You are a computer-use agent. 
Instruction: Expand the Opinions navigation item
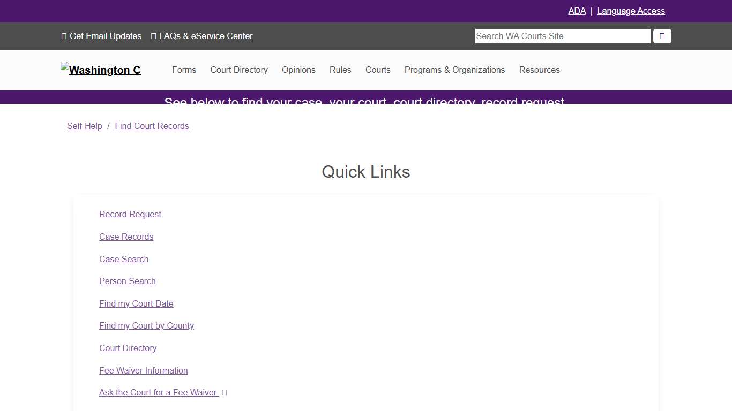click(x=298, y=70)
